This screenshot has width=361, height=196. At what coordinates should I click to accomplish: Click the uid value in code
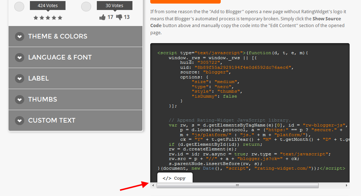pos(243,67)
